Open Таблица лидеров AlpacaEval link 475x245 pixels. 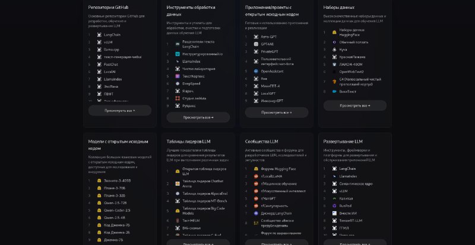pos(205,194)
